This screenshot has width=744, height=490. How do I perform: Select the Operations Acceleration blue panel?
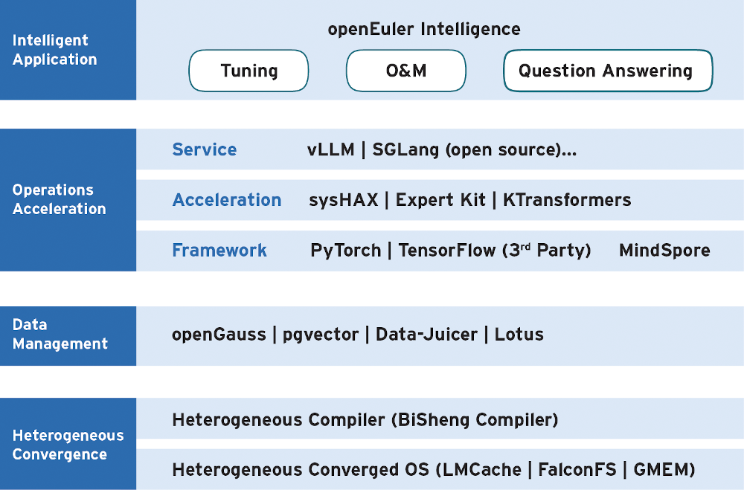click(x=68, y=200)
